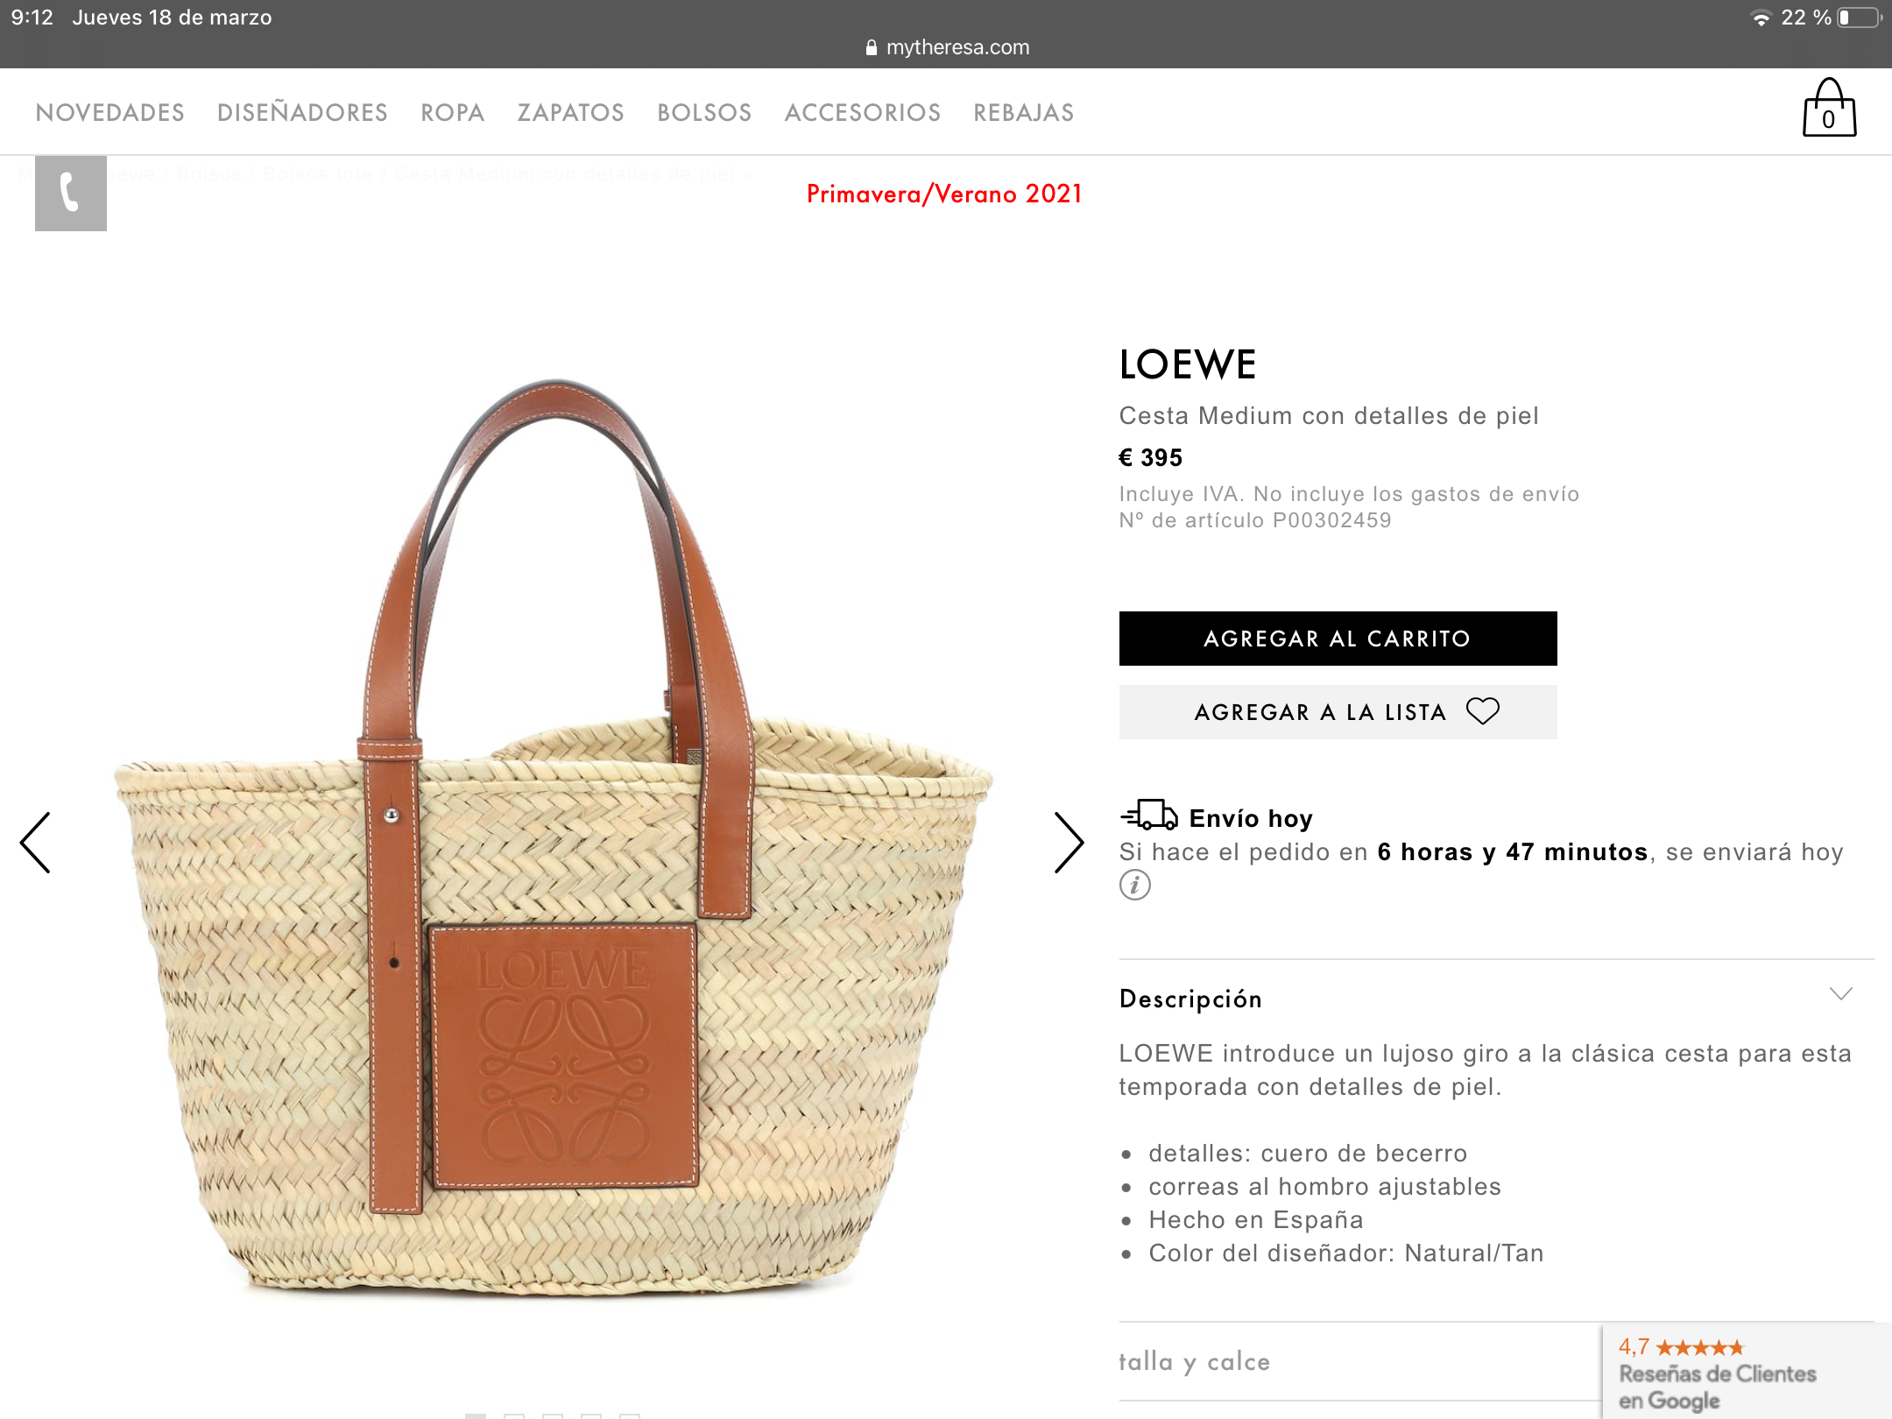The height and width of the screenshot is (1419, 1892).
Task: Open the BOLSOS menu item
Action: (704, 113)
